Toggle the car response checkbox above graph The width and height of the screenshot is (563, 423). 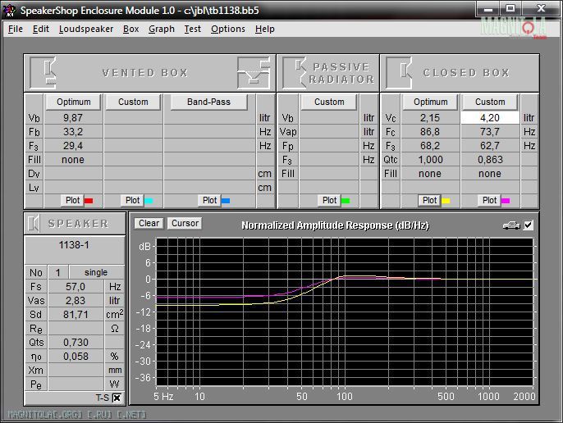[529, 225]
